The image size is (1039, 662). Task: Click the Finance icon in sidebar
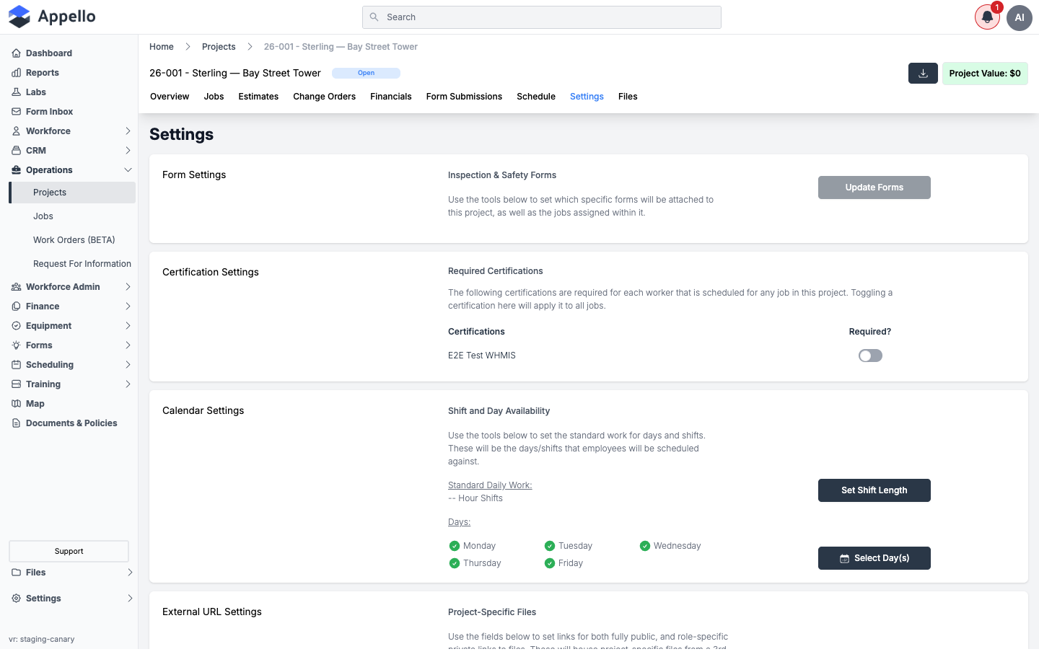click(x=16, y=306)
